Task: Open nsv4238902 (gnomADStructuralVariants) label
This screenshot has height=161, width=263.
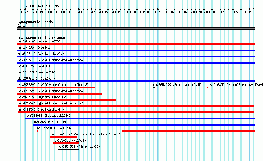Action: tap(51, 91)
